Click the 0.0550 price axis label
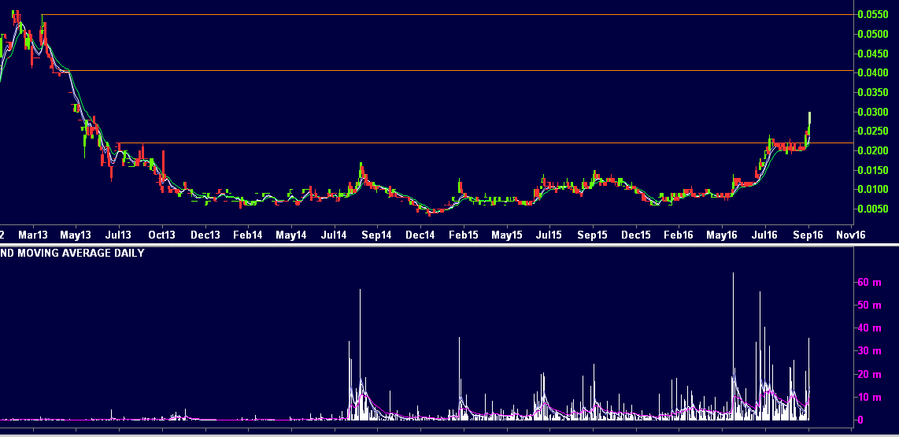The image size is (899, 437). click(874, 15)
